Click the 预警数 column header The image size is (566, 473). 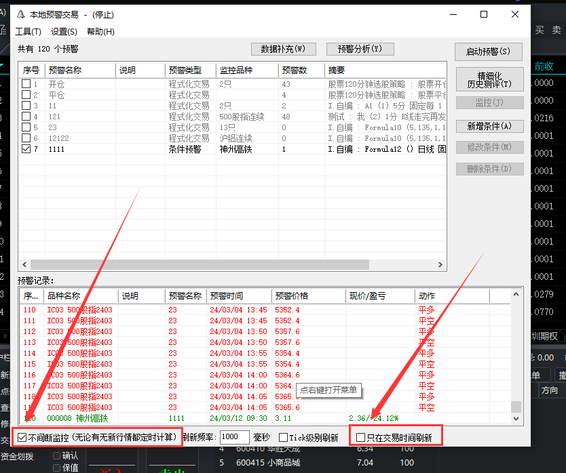tap(301, 70)
